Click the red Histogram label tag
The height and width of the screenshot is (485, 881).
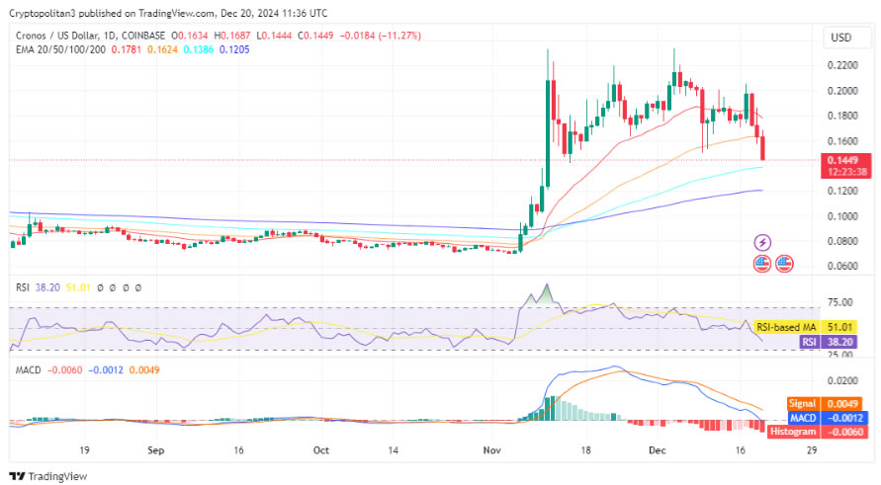click(x=793, y=432)
